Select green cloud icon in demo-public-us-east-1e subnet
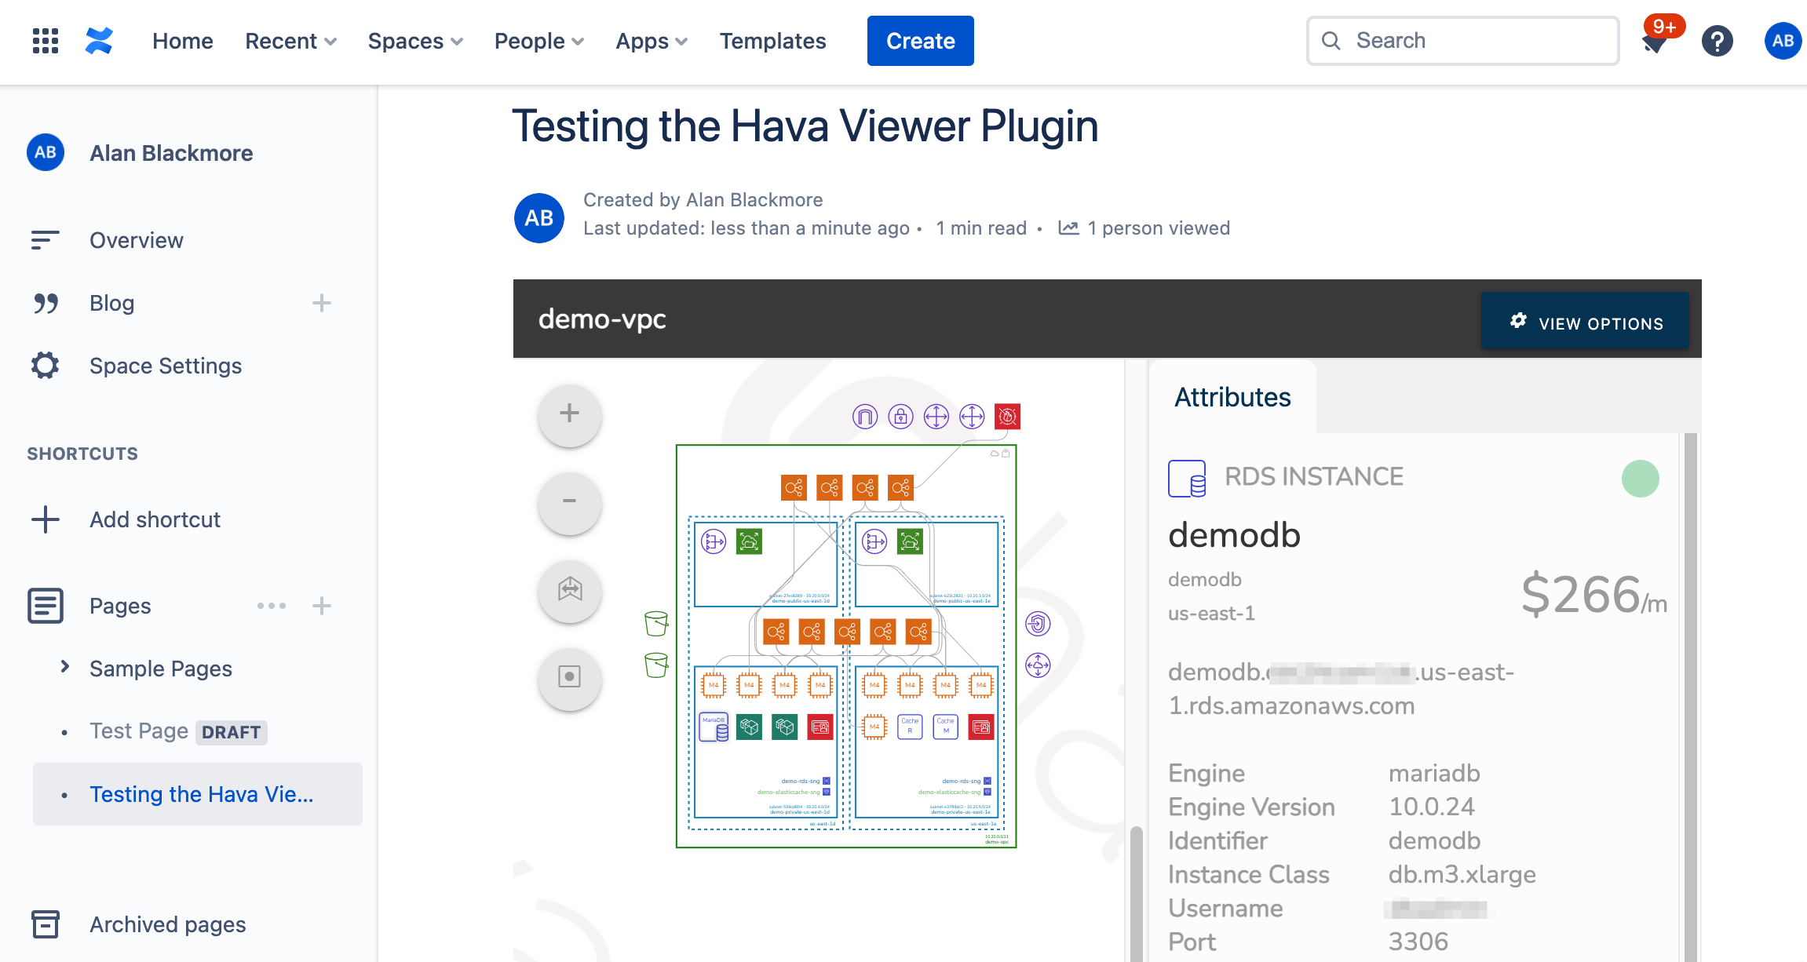The height and width of the screenshot is (962, 1807). (910, 541)
